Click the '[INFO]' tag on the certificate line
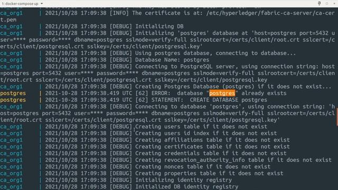Screen dimensions: 338x190 (x=119, y=13)
